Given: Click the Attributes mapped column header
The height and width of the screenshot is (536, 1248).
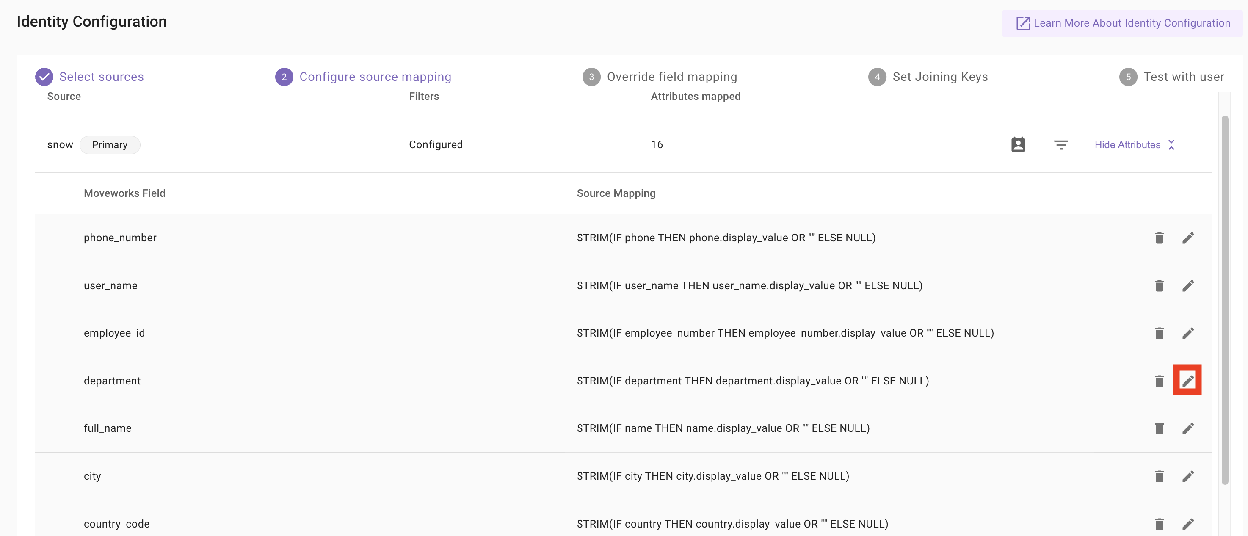Looking at the screenshot, I should tap(696, 97).
